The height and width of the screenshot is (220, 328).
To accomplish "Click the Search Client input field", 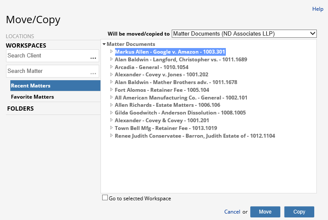I will [47, 56].
